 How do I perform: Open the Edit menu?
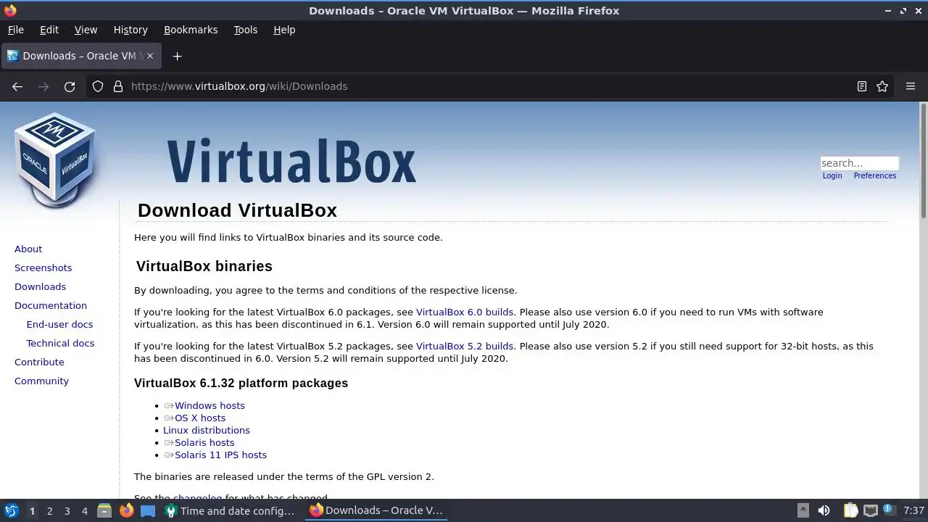pos(49,30)
